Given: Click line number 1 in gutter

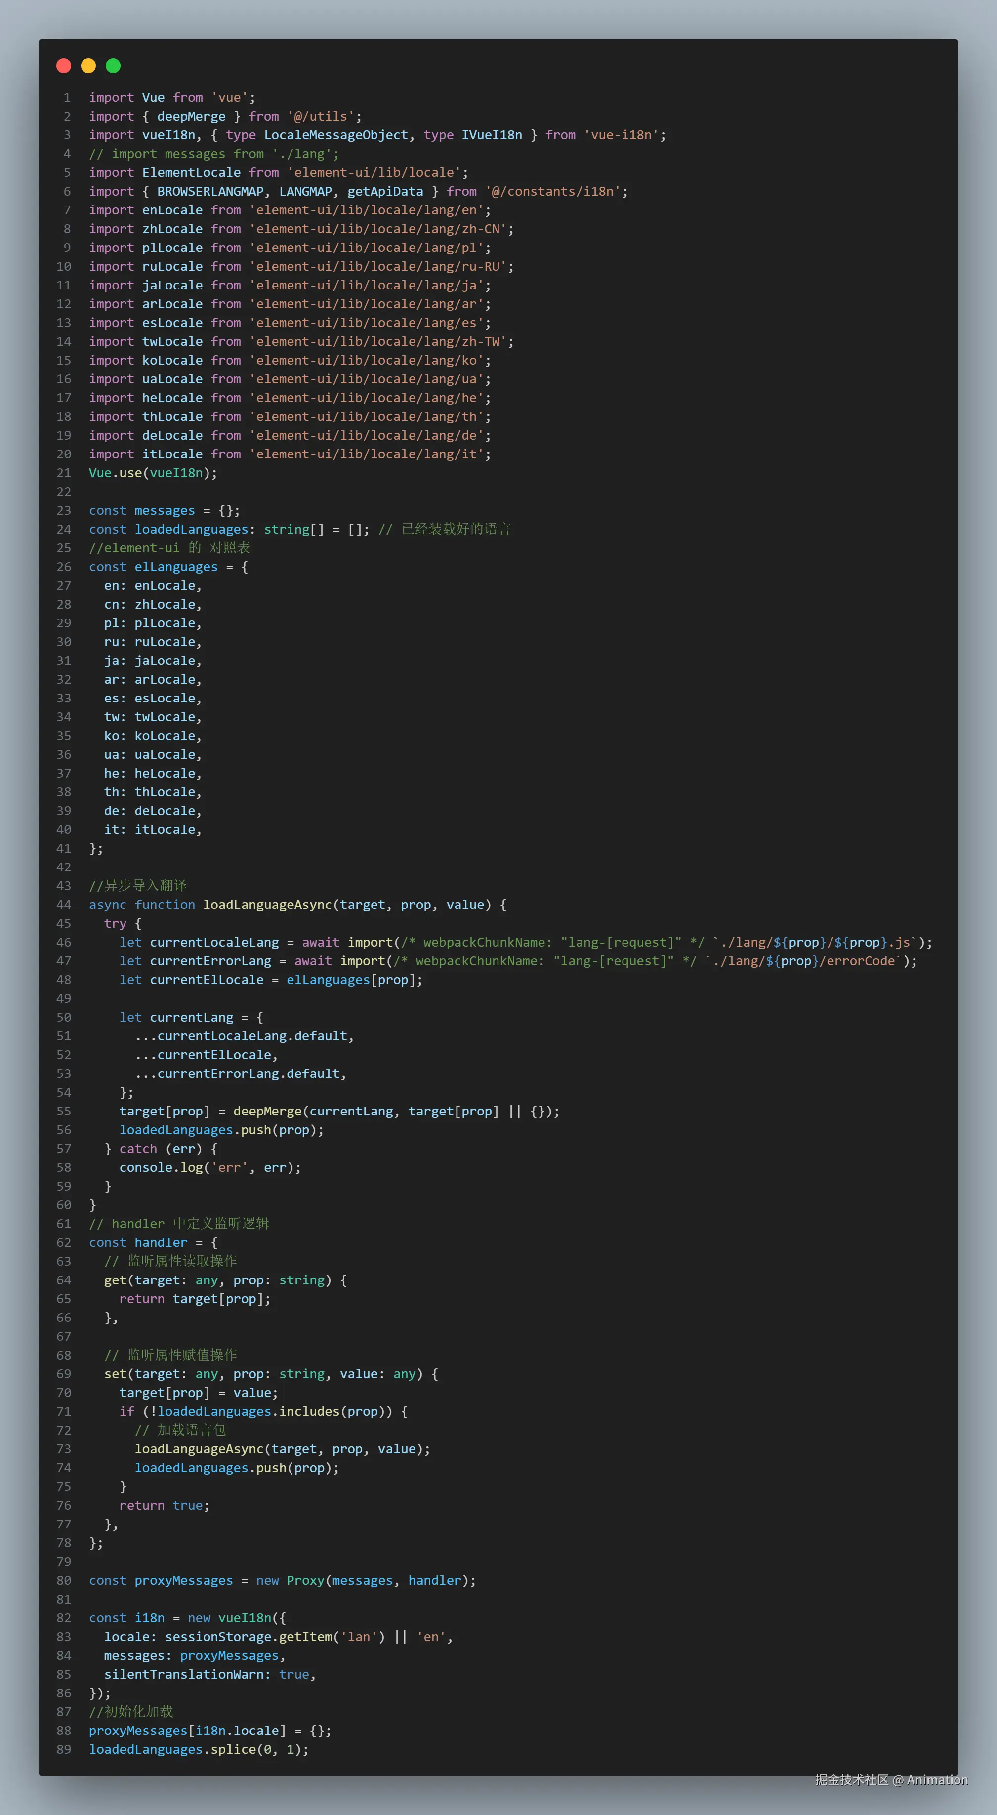Looking at the screenshot, I should point(67,97).
